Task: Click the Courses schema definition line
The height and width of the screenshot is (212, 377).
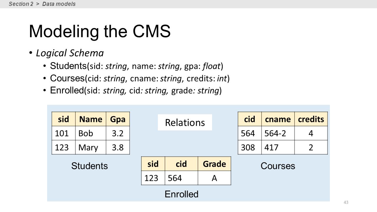Action: pos(140,78)
